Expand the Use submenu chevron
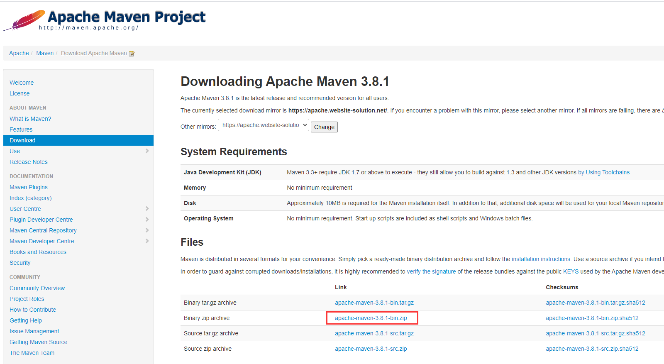 [147, 151]
